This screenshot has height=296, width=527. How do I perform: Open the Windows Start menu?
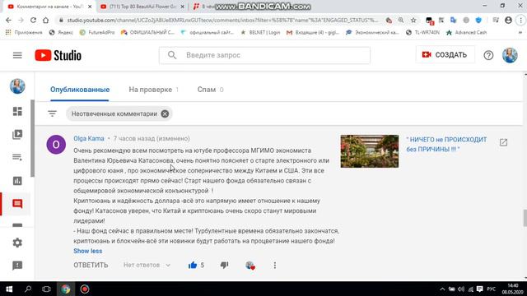pyautogui.click(x=9, y=289)
